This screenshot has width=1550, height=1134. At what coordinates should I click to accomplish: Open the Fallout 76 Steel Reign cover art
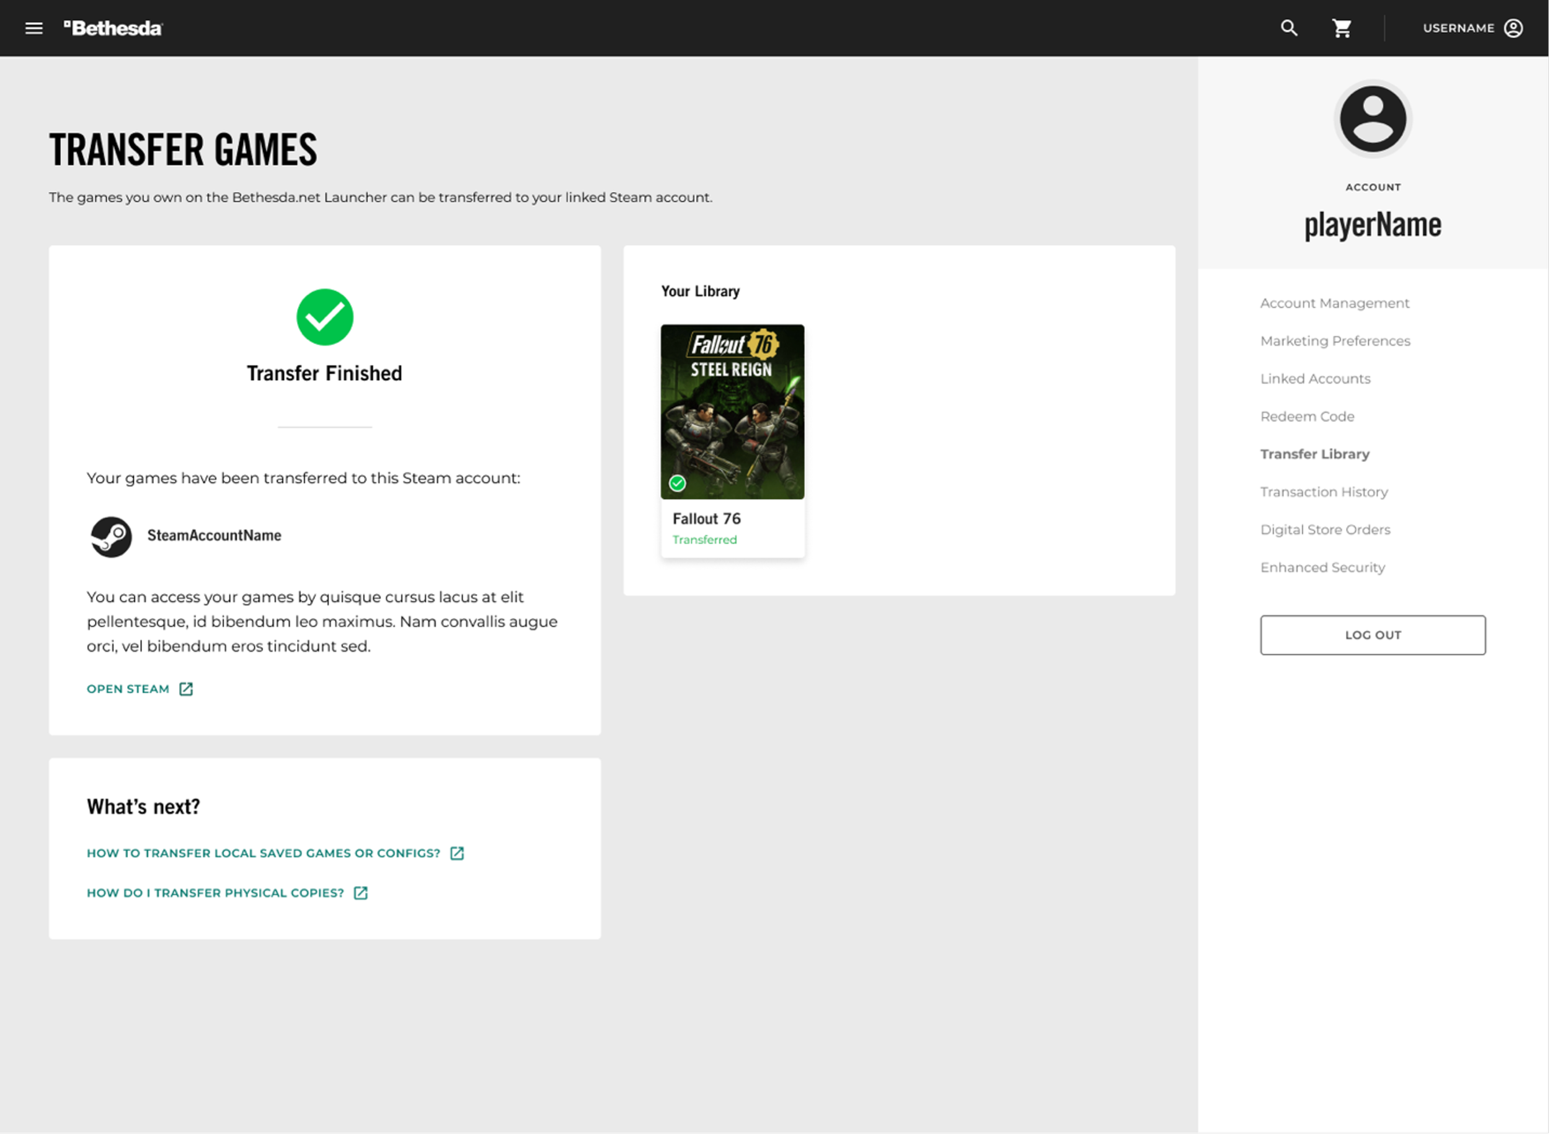pyautogui.click(x=732, y=412)
